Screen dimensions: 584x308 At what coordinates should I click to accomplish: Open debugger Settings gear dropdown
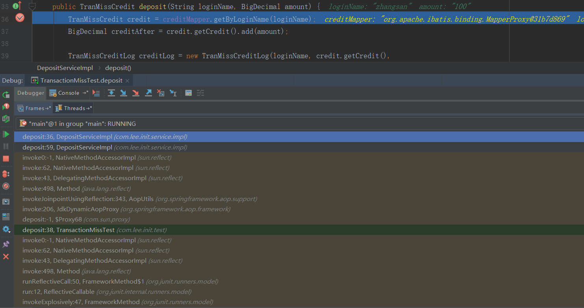click(x=6, y=229)
